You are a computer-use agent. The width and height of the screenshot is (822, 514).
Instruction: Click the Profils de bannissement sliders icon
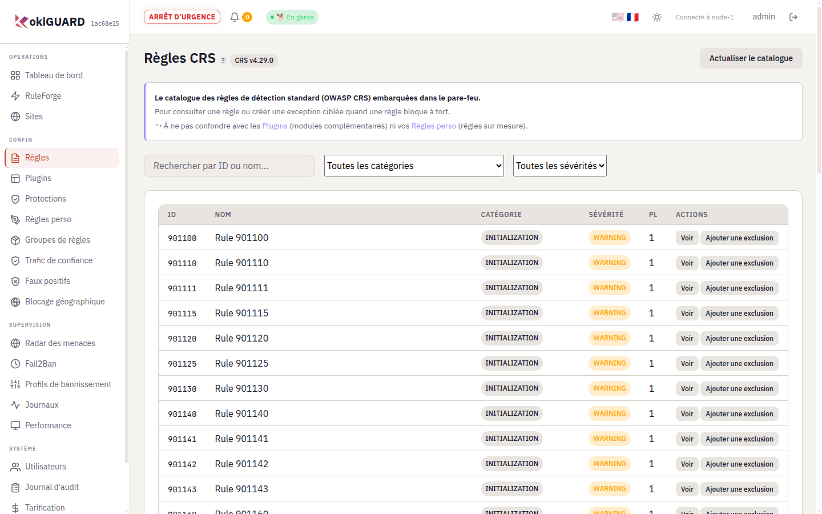(15, 384)
